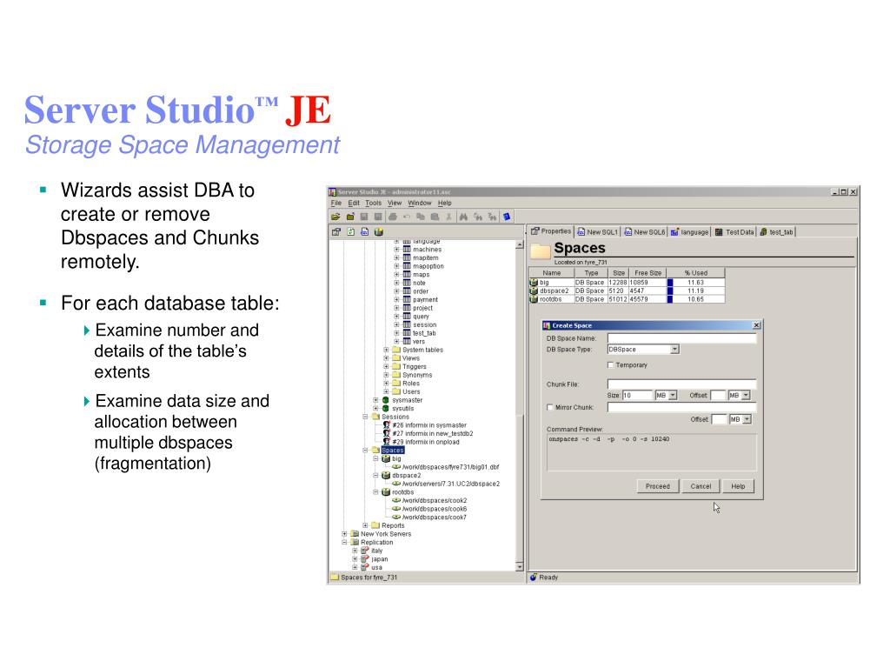
Task: Click the tree scrollbar down arrow
Action: point(519,567)
